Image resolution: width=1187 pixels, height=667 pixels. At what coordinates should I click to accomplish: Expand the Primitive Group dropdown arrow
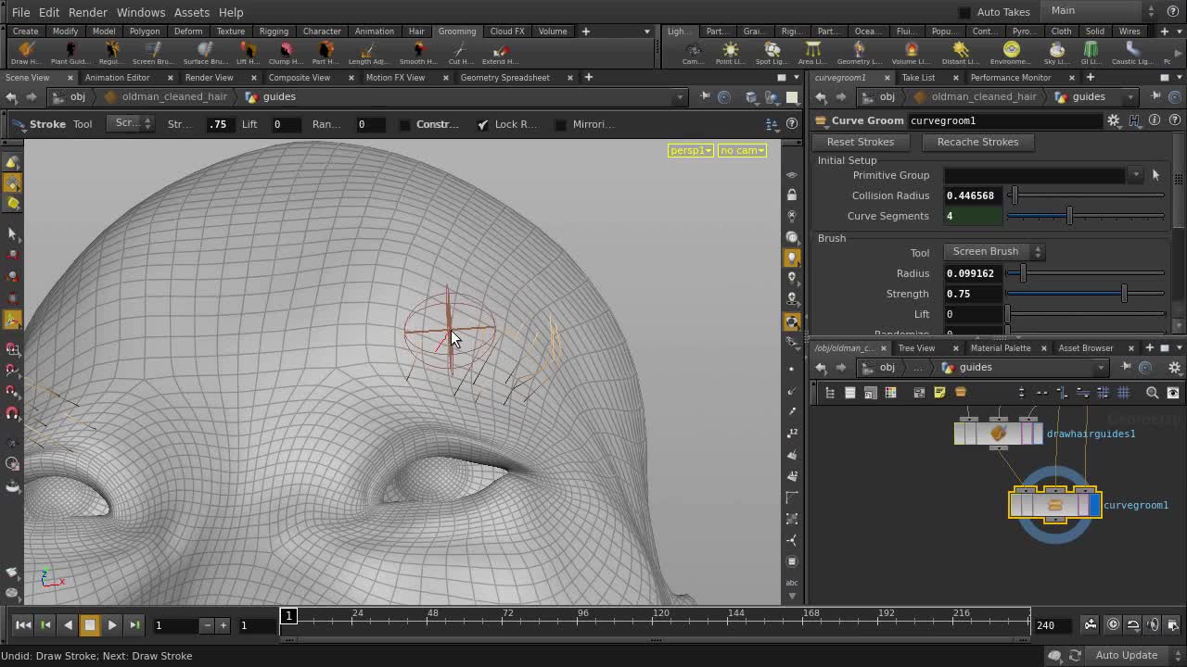[x=1136, y=175]
